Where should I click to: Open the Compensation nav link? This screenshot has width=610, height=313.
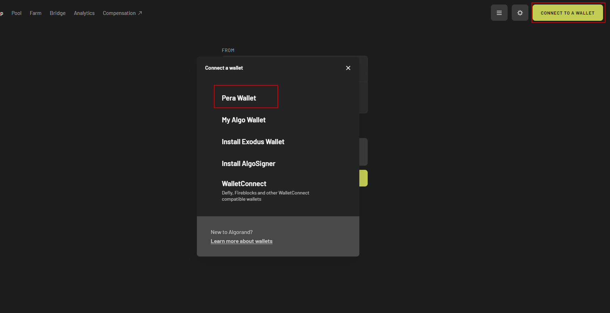pyautogui.click(x=119, y=13)
